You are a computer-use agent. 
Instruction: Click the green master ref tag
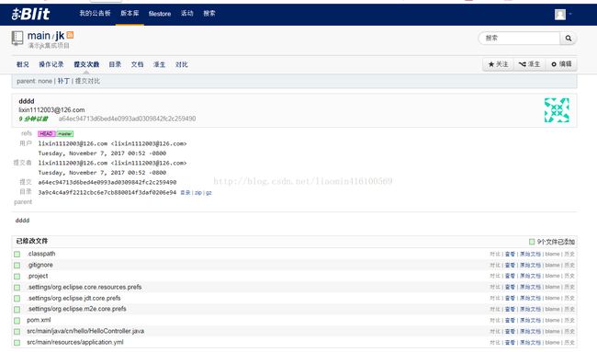coord(64,133)
